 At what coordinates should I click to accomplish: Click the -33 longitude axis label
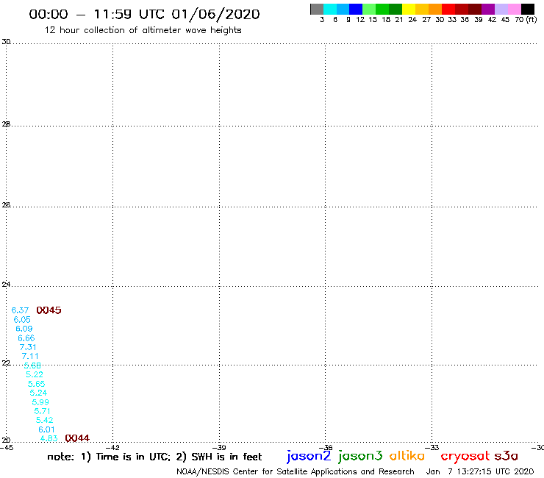point(432,448)
